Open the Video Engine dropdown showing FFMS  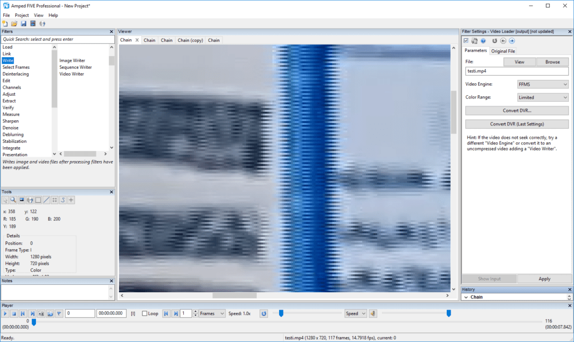point(542,84)
